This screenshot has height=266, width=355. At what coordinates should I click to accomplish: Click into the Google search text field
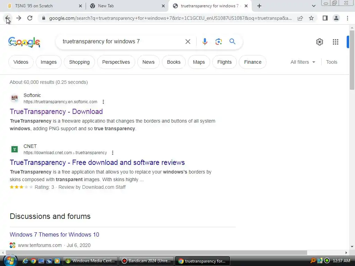tap(122, 42)
